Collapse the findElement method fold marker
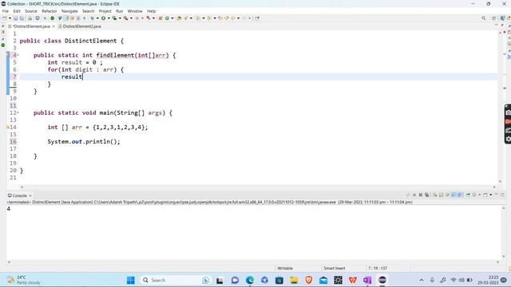The width and height of the screenshot is (511, 287). pyautogui.click(x=18, y=55)
